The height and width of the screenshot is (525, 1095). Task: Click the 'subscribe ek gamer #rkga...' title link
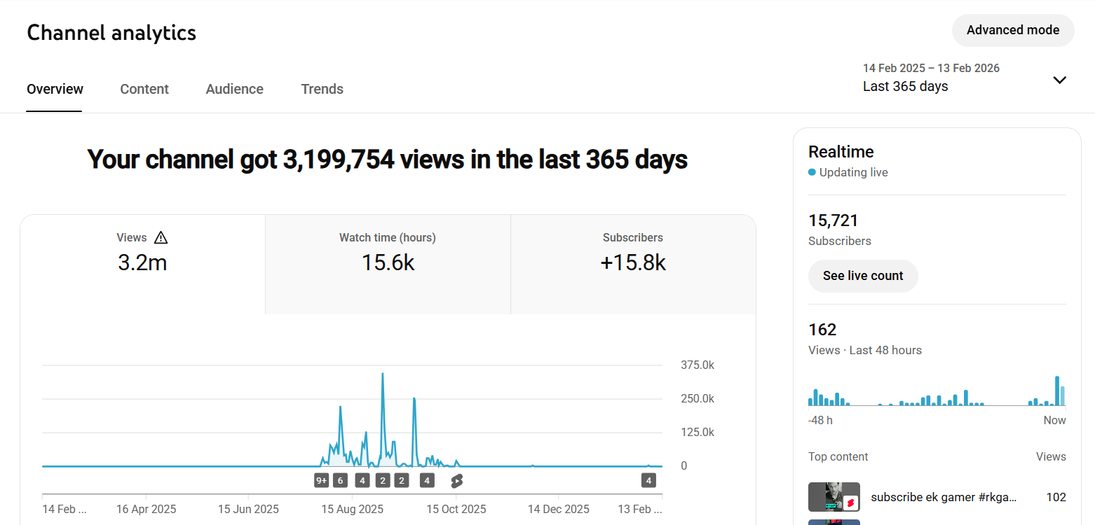coord(943,497)
